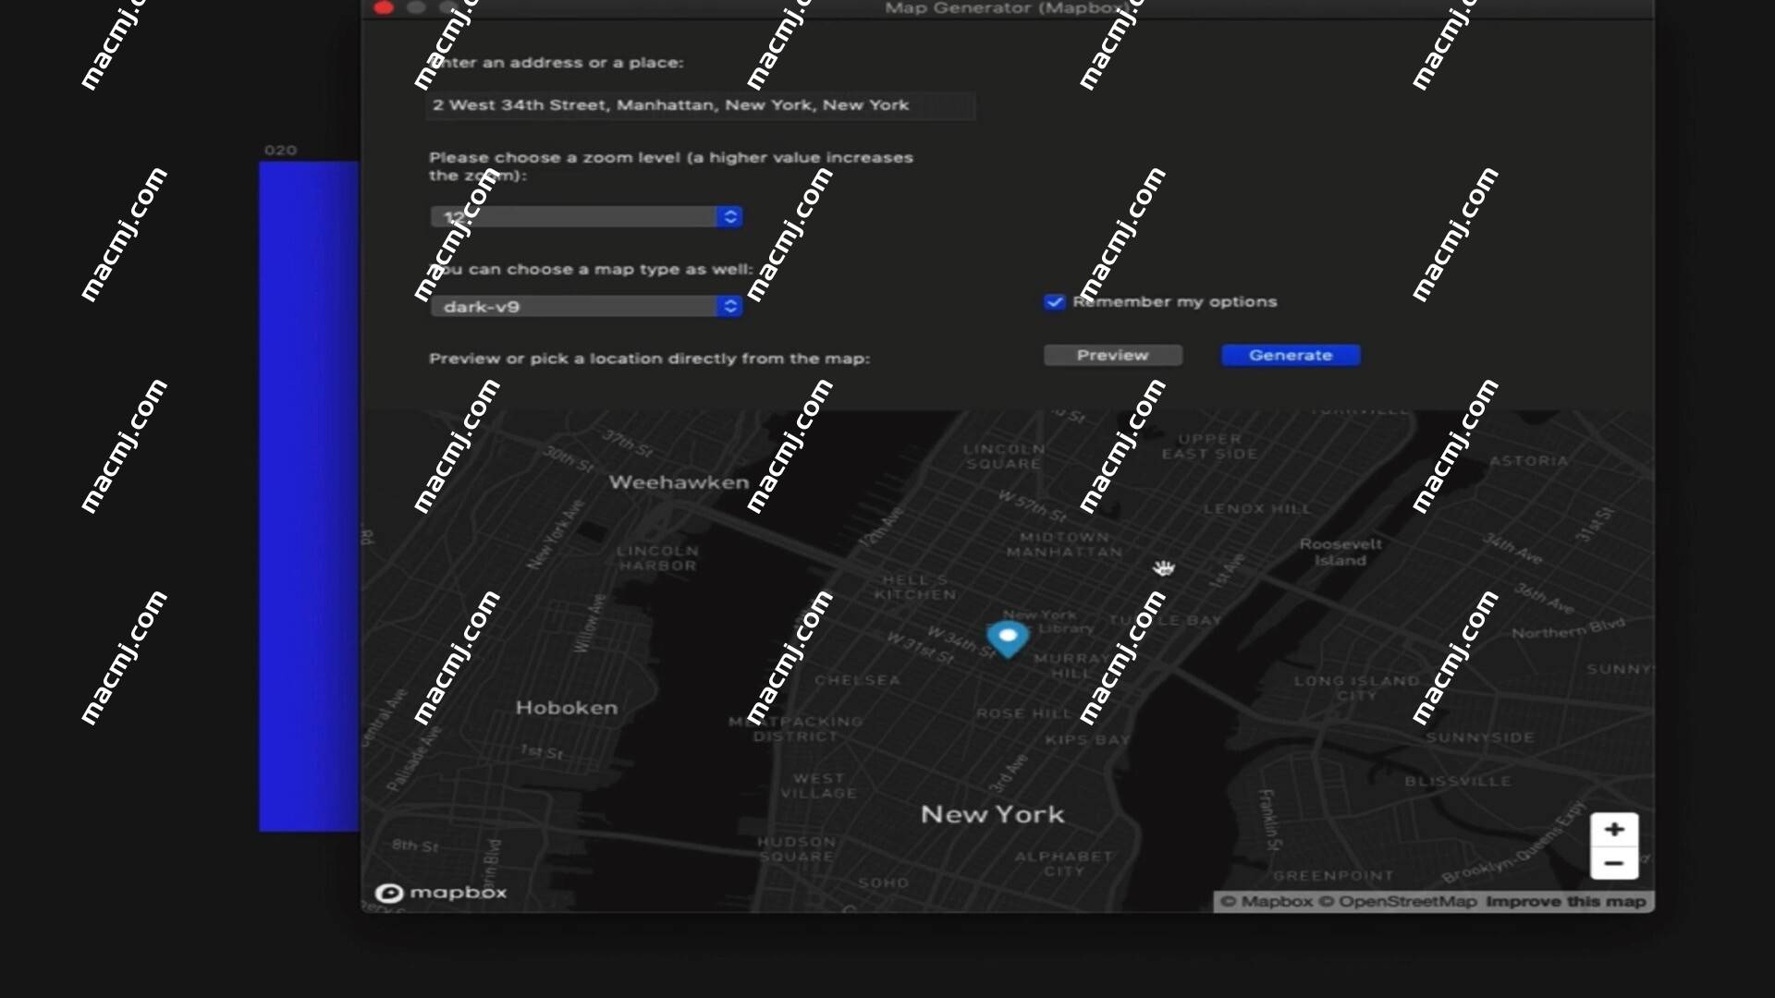
Task: Click the blue location pin marker
Action: pyautogui.click(x=1008, y=638)
